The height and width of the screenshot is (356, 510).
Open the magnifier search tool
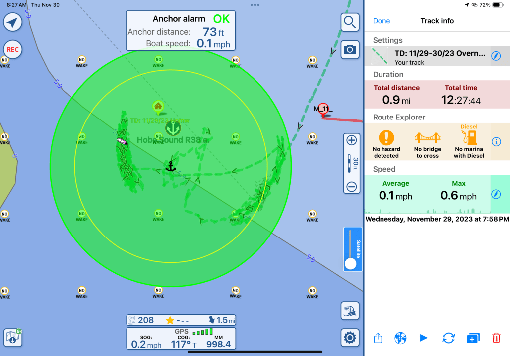coord(350,22)
